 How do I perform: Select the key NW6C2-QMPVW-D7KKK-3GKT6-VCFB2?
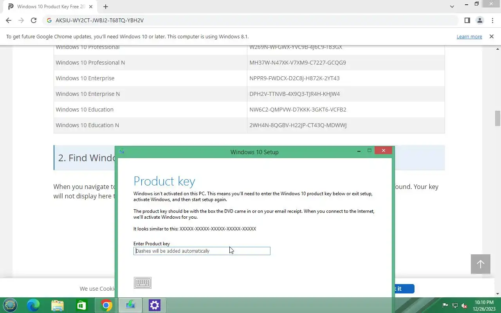click(298, 110)
